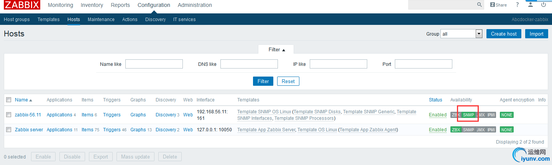Open the zabbix-56.11 host link
This screenshot has width=552, height=165.
[28, 115]
